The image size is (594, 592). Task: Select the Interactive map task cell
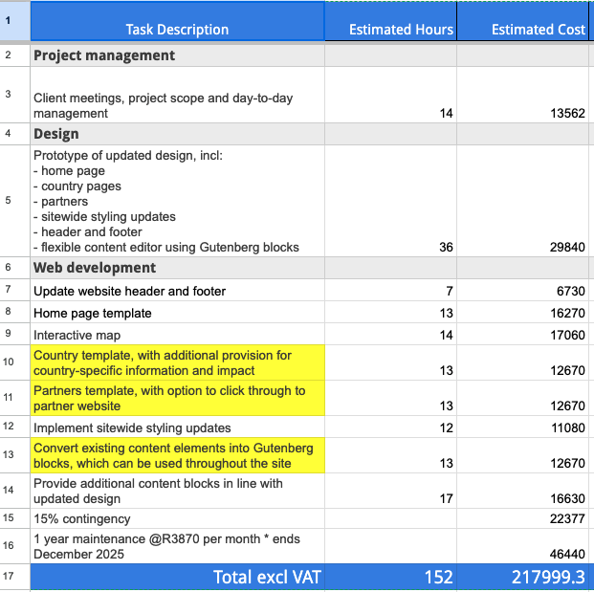(x=178, y=336)
